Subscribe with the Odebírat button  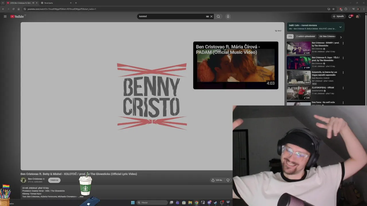(54, 180)
